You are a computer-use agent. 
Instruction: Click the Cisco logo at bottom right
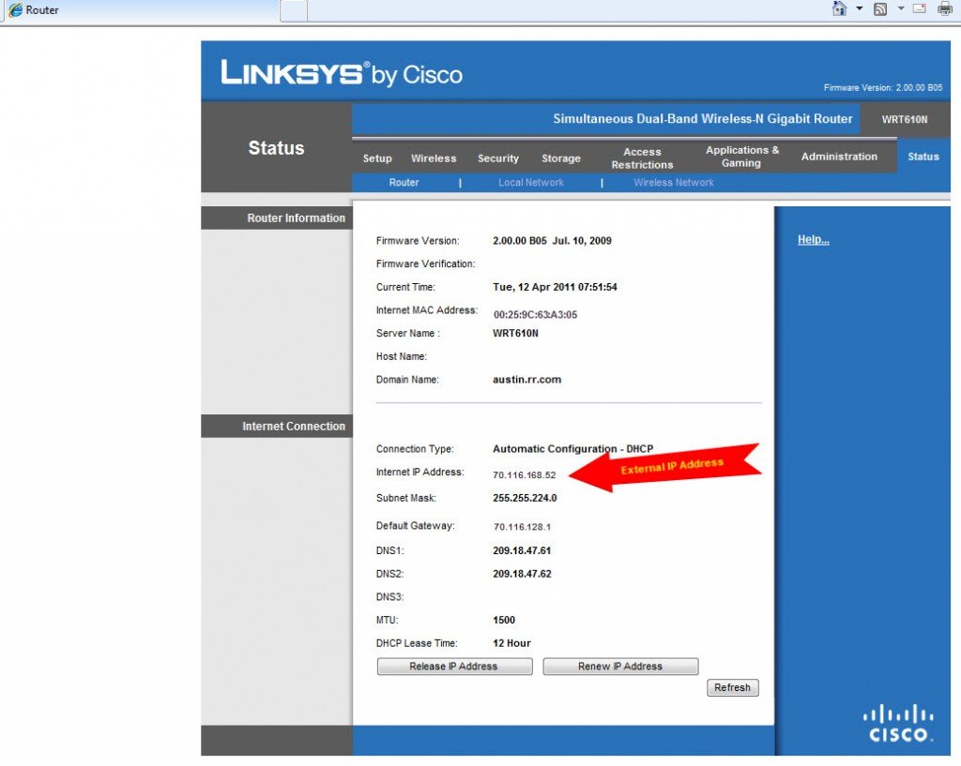click(x=898, y=723)
